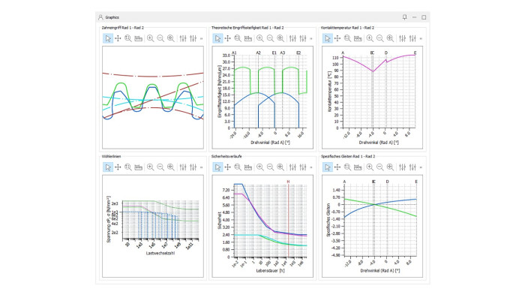Click zoom-to-fit icon in Wöhlerlinien toolbar
This screenshot has width=525, height=295.
click(171, 167)
